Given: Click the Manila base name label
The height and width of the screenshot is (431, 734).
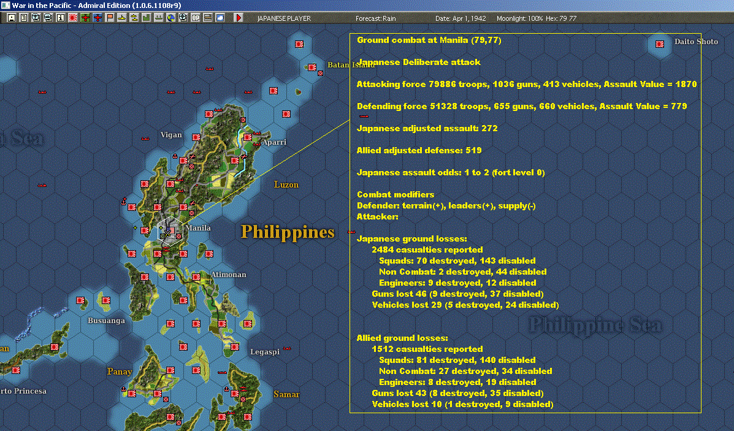Looking at the screenshot, I should (x=198, y=228).
